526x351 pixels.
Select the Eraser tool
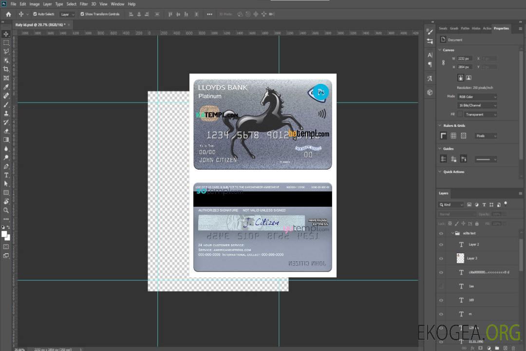(x=6, y=131)
